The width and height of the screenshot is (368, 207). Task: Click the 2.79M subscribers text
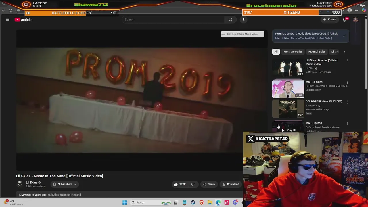coord(35,187)
